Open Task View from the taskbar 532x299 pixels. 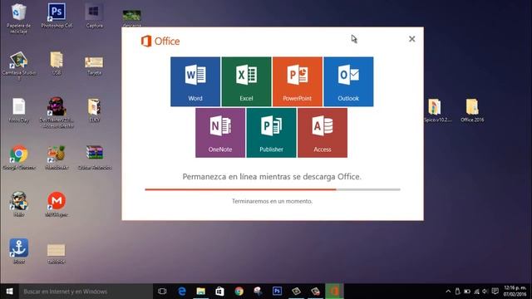(x=162, y=292)
